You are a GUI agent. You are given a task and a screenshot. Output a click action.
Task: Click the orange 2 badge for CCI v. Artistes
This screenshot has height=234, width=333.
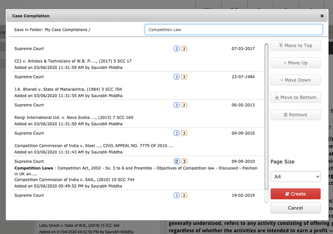[x=184, y=49]
